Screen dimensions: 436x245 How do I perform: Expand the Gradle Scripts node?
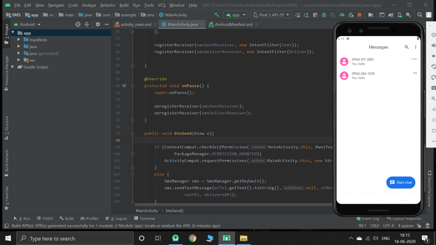click(x=12, y=67)
